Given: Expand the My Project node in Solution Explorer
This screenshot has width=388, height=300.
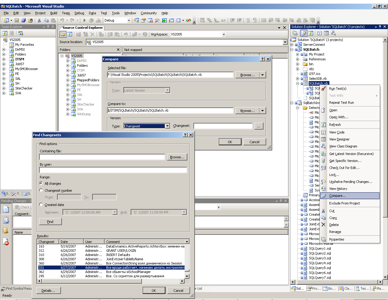Looking at the screenshot, I should 297,54.
